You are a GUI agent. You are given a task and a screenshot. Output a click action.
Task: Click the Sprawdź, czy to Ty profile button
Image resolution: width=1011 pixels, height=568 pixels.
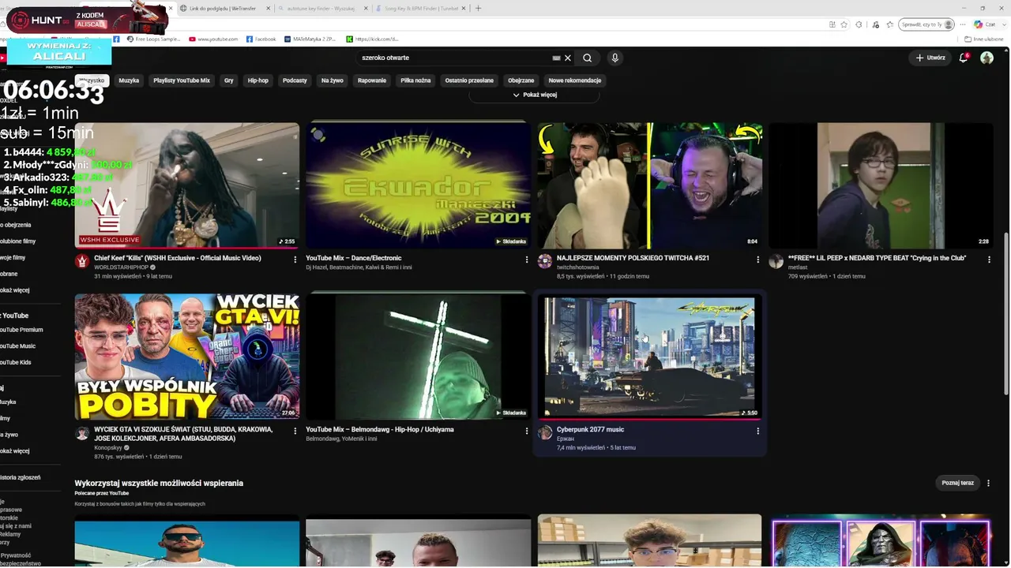[x=927, y=24]
